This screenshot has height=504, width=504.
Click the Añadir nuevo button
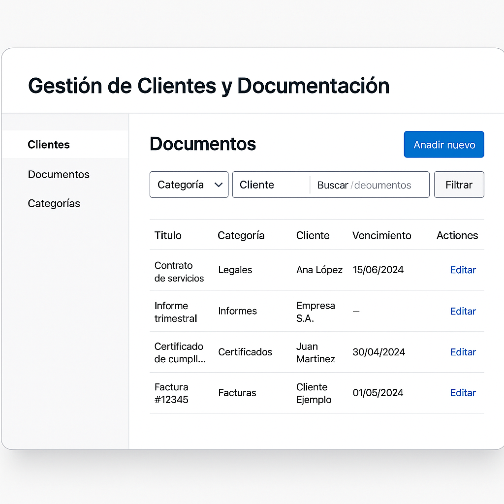pyautogui.click(x=443, y=144)
